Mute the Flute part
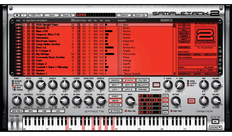Screen dimensions: 232x136 click(x=33, y=60)
